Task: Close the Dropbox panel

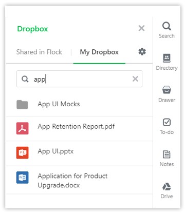Action: pyautogui.click(x=141, y=28)
